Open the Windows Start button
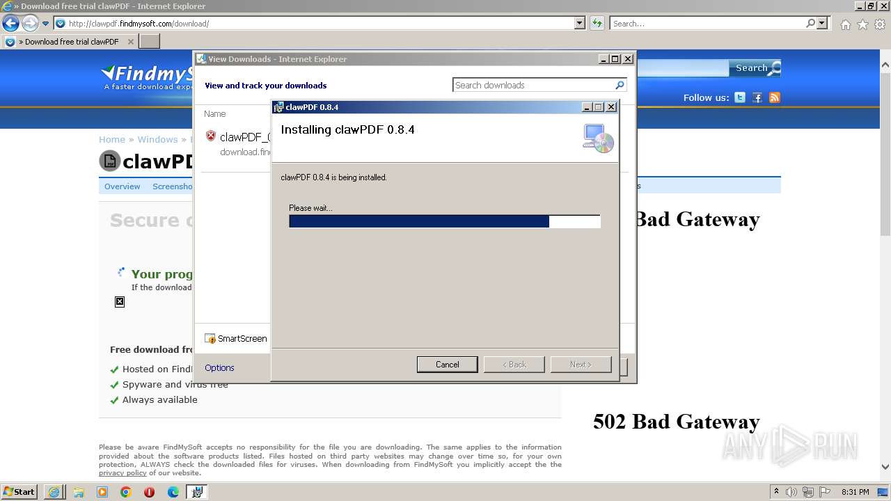This screenshot has width=891, height=501. (19, 491)
